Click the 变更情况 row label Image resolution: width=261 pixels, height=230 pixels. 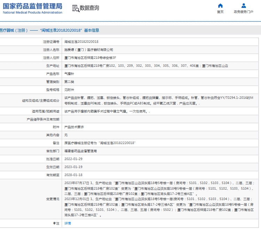click(x=53, y=199)
